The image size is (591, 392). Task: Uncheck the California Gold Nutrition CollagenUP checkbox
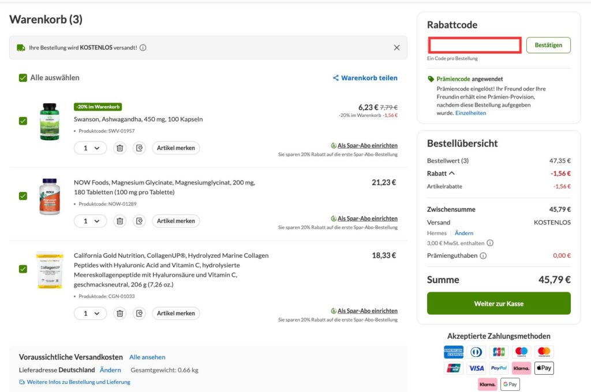click(x=23, y=269)
